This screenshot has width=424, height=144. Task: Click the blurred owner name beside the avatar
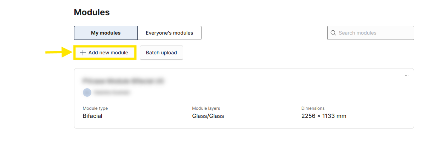(112, 92)
